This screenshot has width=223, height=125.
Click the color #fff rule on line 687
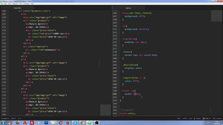coord(132,81)
